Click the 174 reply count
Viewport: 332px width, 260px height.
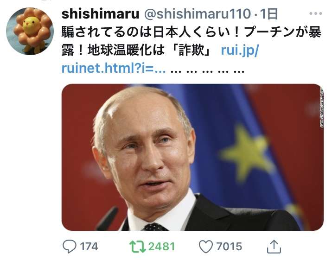[89, 247]
